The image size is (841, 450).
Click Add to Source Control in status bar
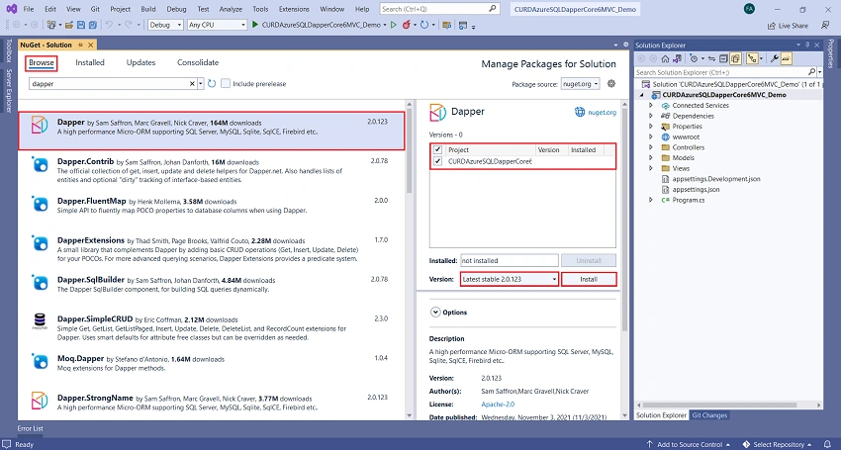(x=689, y=444)
